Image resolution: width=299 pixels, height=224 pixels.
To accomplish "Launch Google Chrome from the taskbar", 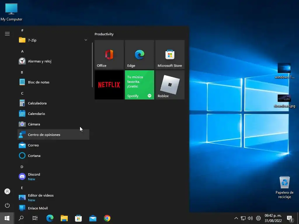I will pyautogui.click(x=107, y=218).
